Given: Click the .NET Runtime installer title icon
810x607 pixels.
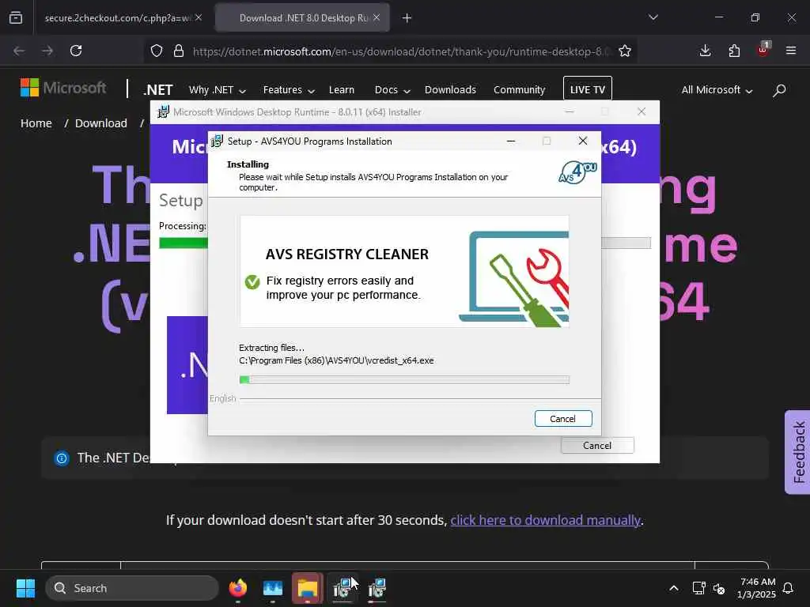Looking at the screenshot, I should coord(163,112).
